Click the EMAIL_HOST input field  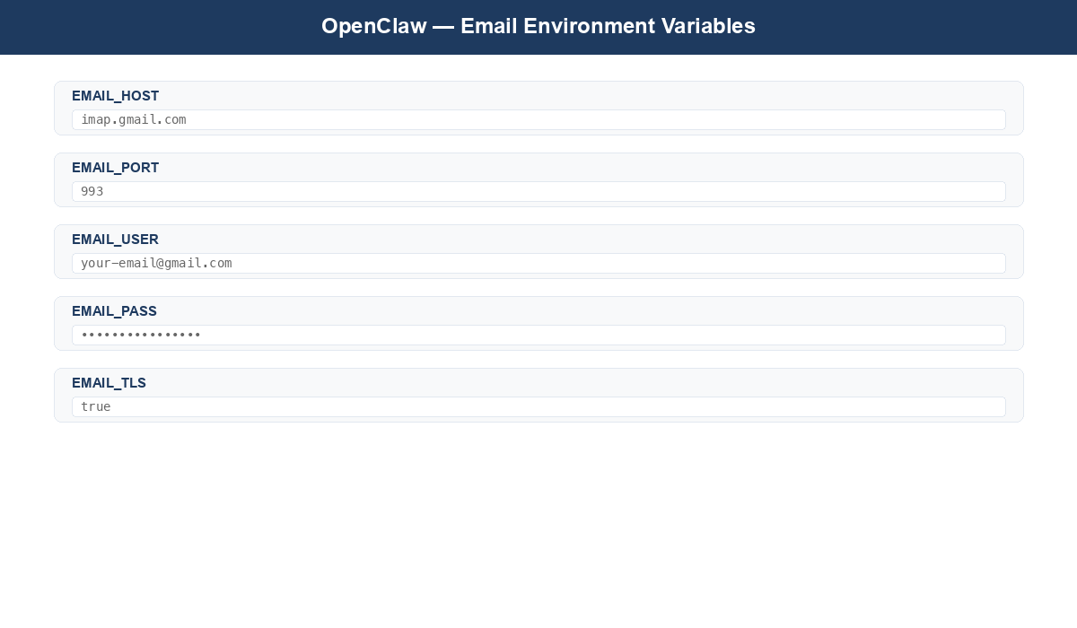(x=538, y=119)
